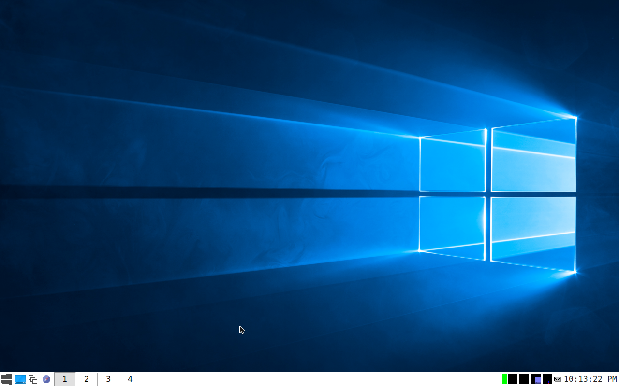Switch to workspace 2
Image resolution: width=619 pixels, height=386 pixels.
[x=87, y=379]
